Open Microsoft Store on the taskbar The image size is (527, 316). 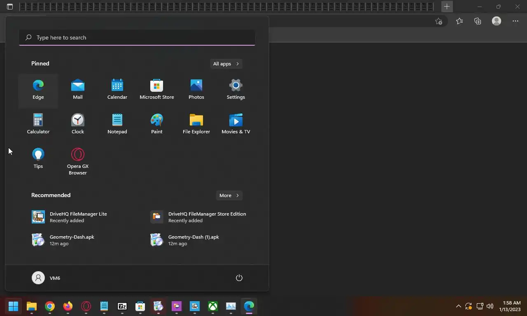coord(140,306)
